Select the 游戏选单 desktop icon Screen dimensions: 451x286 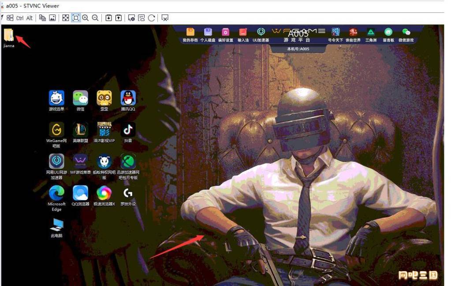point(56,100)
